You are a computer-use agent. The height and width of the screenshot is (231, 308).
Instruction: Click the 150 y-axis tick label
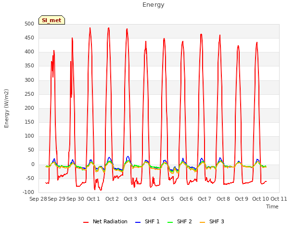point(29,122)
